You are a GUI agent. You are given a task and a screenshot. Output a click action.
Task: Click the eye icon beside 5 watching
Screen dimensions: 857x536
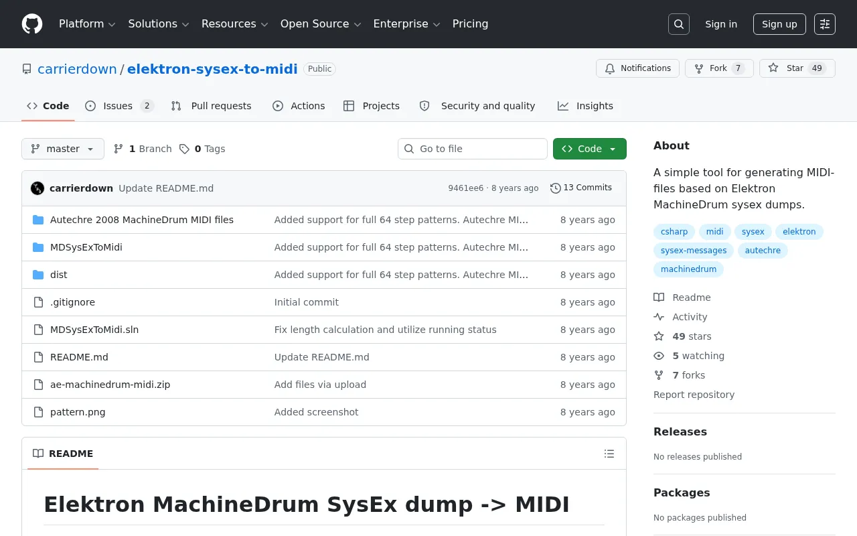coord(659,356)
